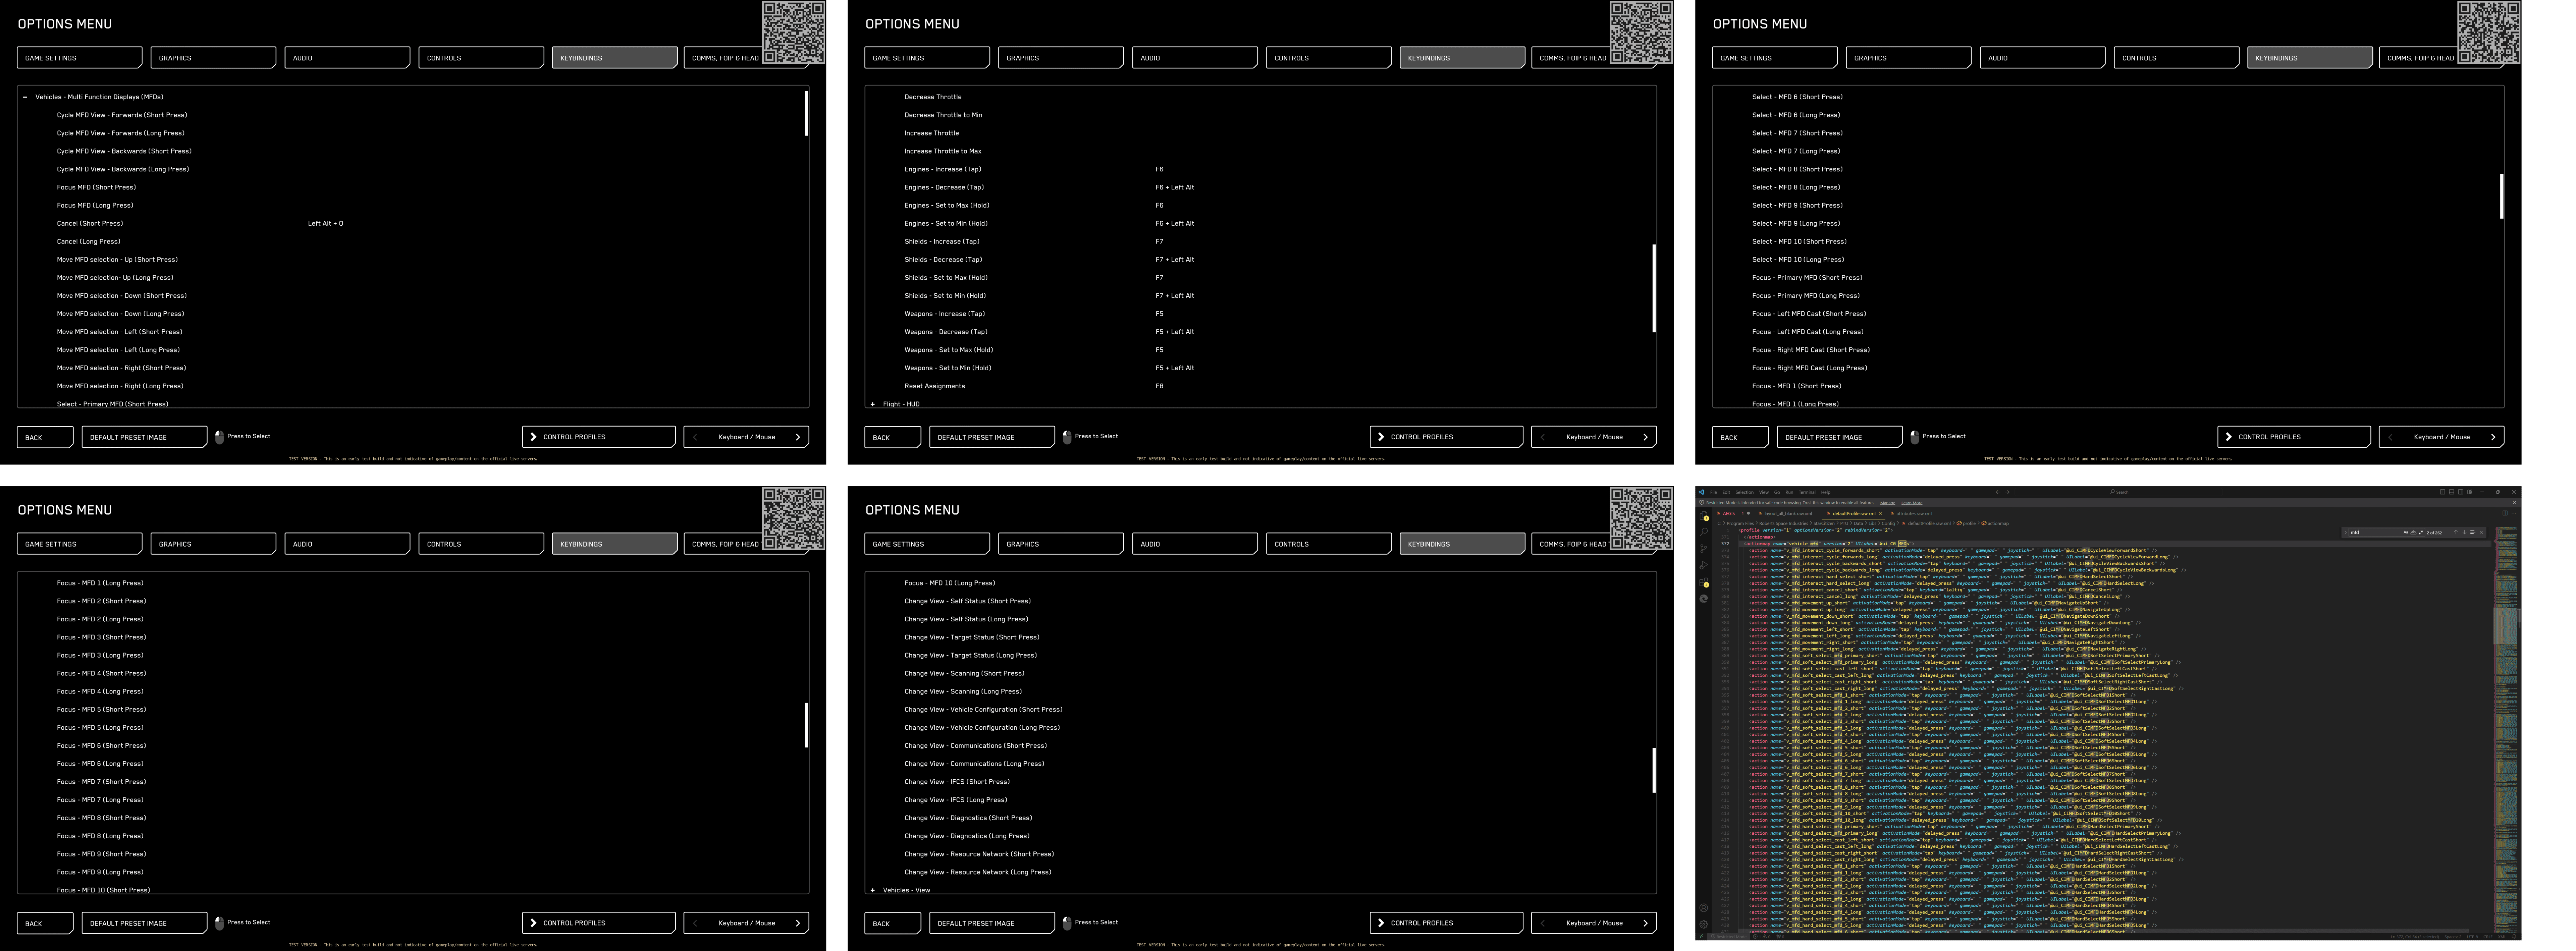Screen dimensions: 2576x951
Task: Open Source Control in activity bar
Action: (x=1704, y=549)
